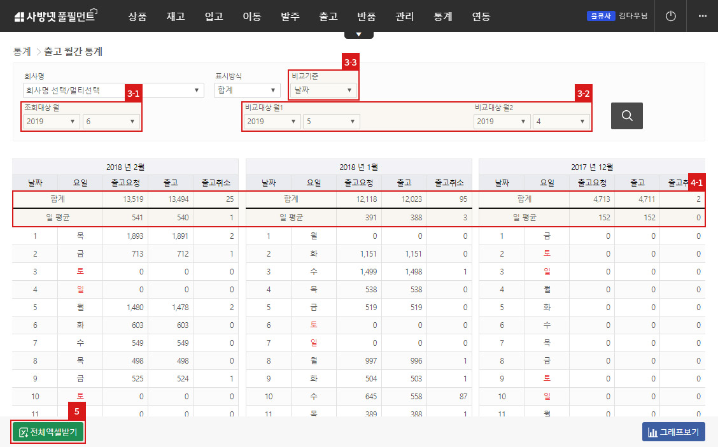The width and height of the screenshot is (718, 447).
Task: Expand the month dropdown under 비교대상 월1
Action: [331, 121]
